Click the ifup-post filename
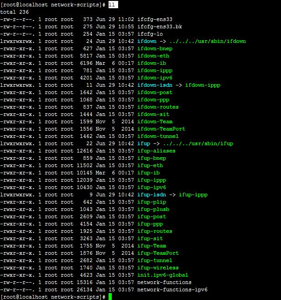 pos(151,216)
